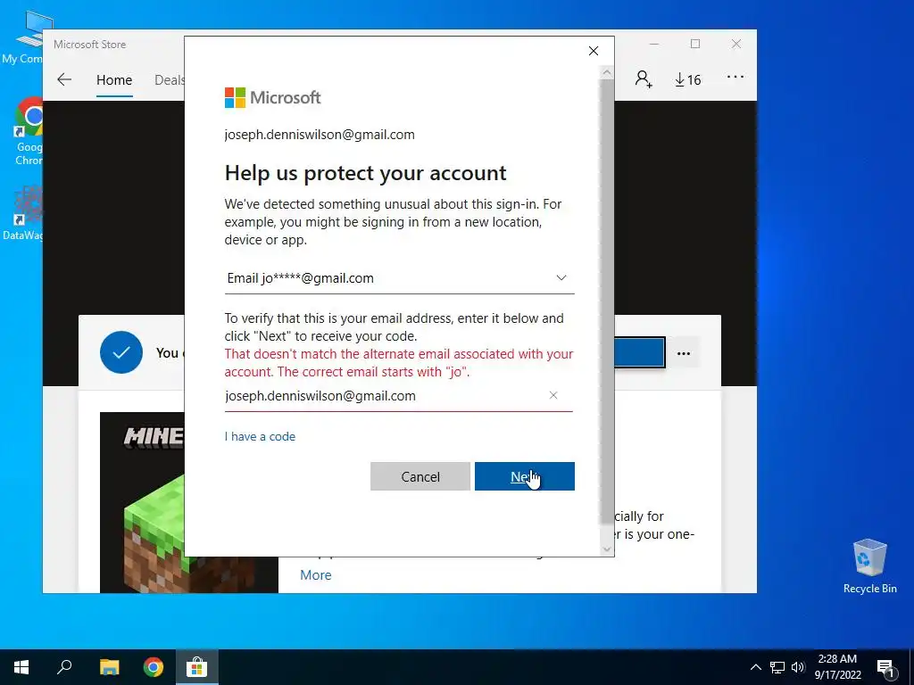Click the red 'That doesn't match' error message
The image size is (914, 685).
click(399, 363)
